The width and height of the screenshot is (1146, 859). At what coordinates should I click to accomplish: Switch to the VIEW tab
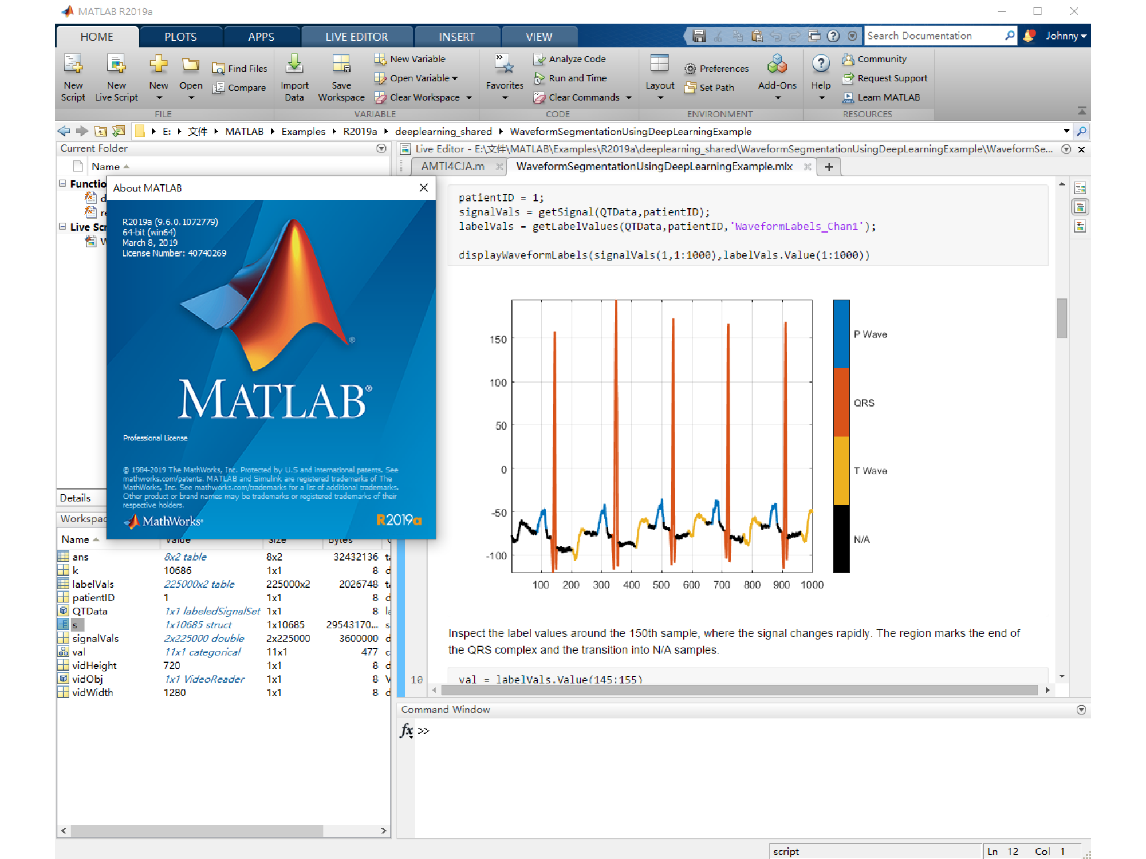tap(539, 37)
